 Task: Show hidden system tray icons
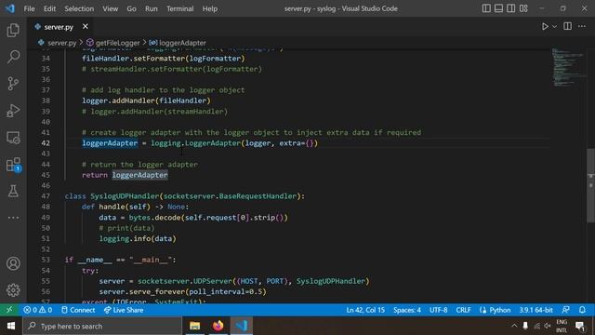click(x=514, y=326)
